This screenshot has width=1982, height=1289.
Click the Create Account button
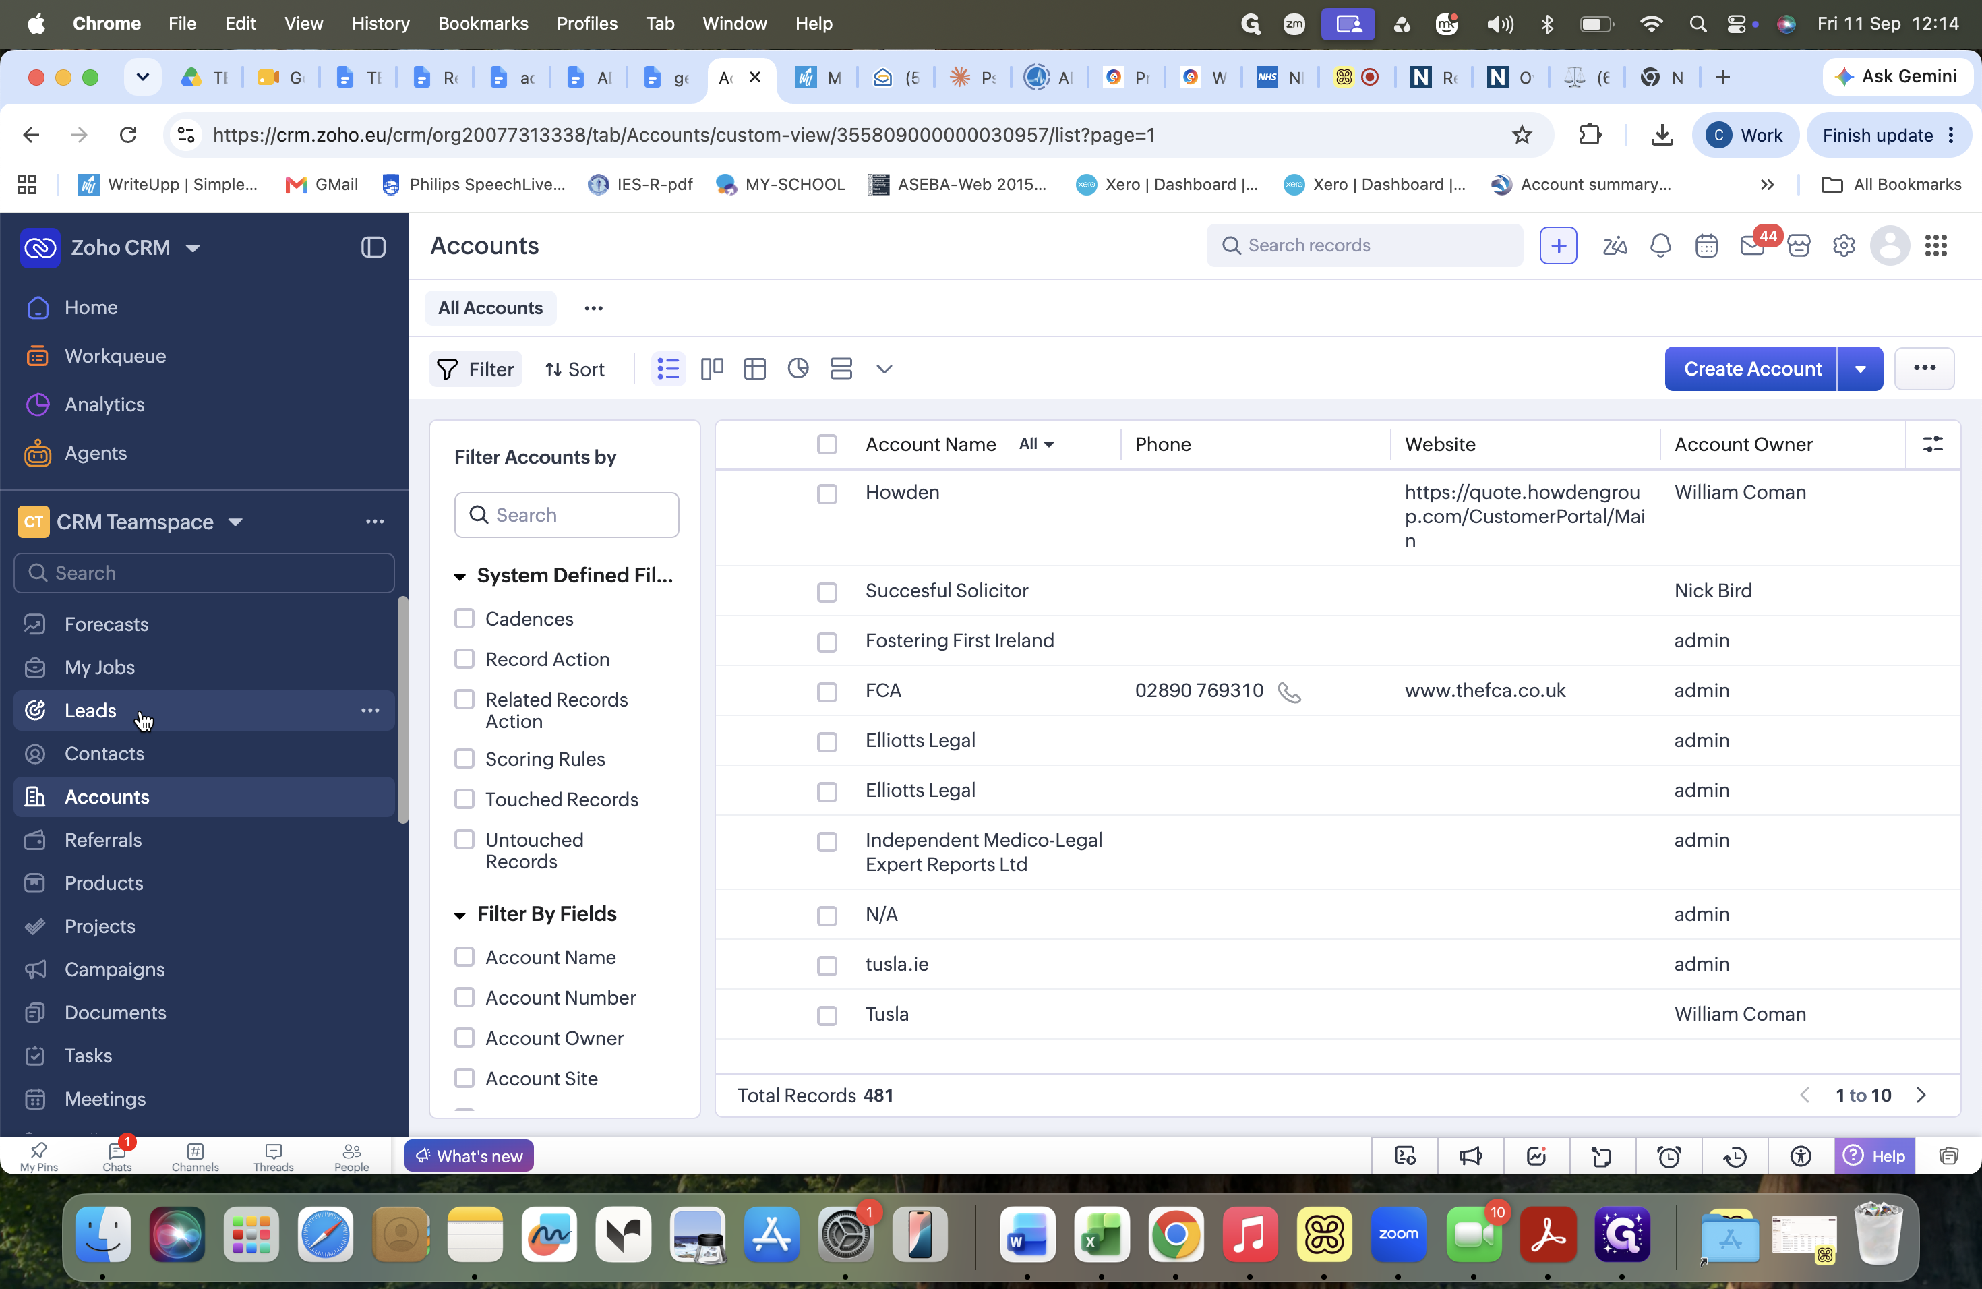point(1752,369)
